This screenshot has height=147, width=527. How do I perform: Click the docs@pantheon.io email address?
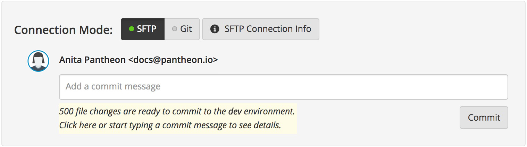pos(173,60)
